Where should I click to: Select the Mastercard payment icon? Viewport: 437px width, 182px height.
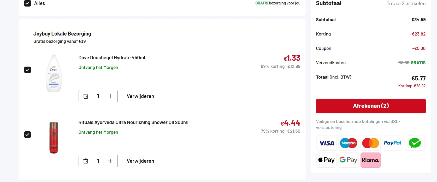(370, 143)
